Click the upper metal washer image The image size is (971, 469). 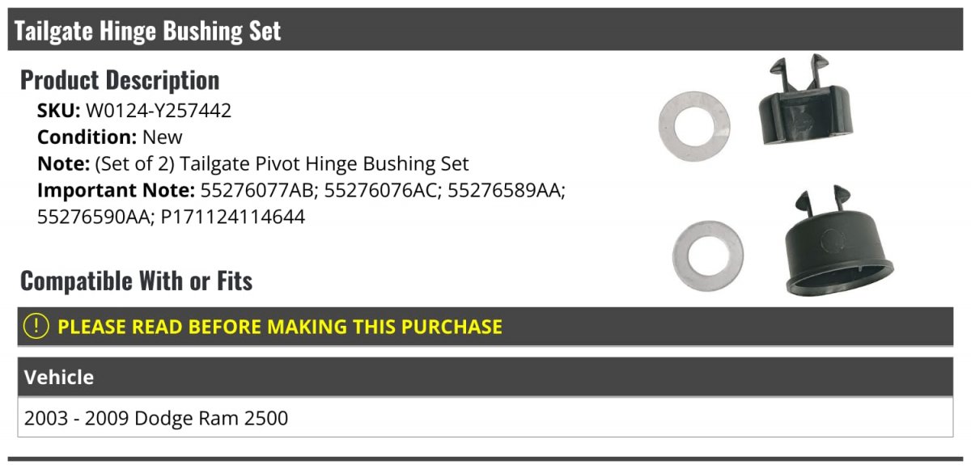pos(694,124)
